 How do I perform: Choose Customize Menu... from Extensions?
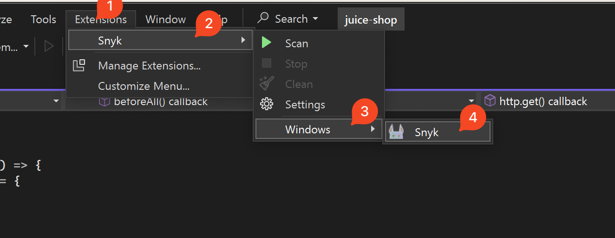pyautogui.click(x=144, y=86)
